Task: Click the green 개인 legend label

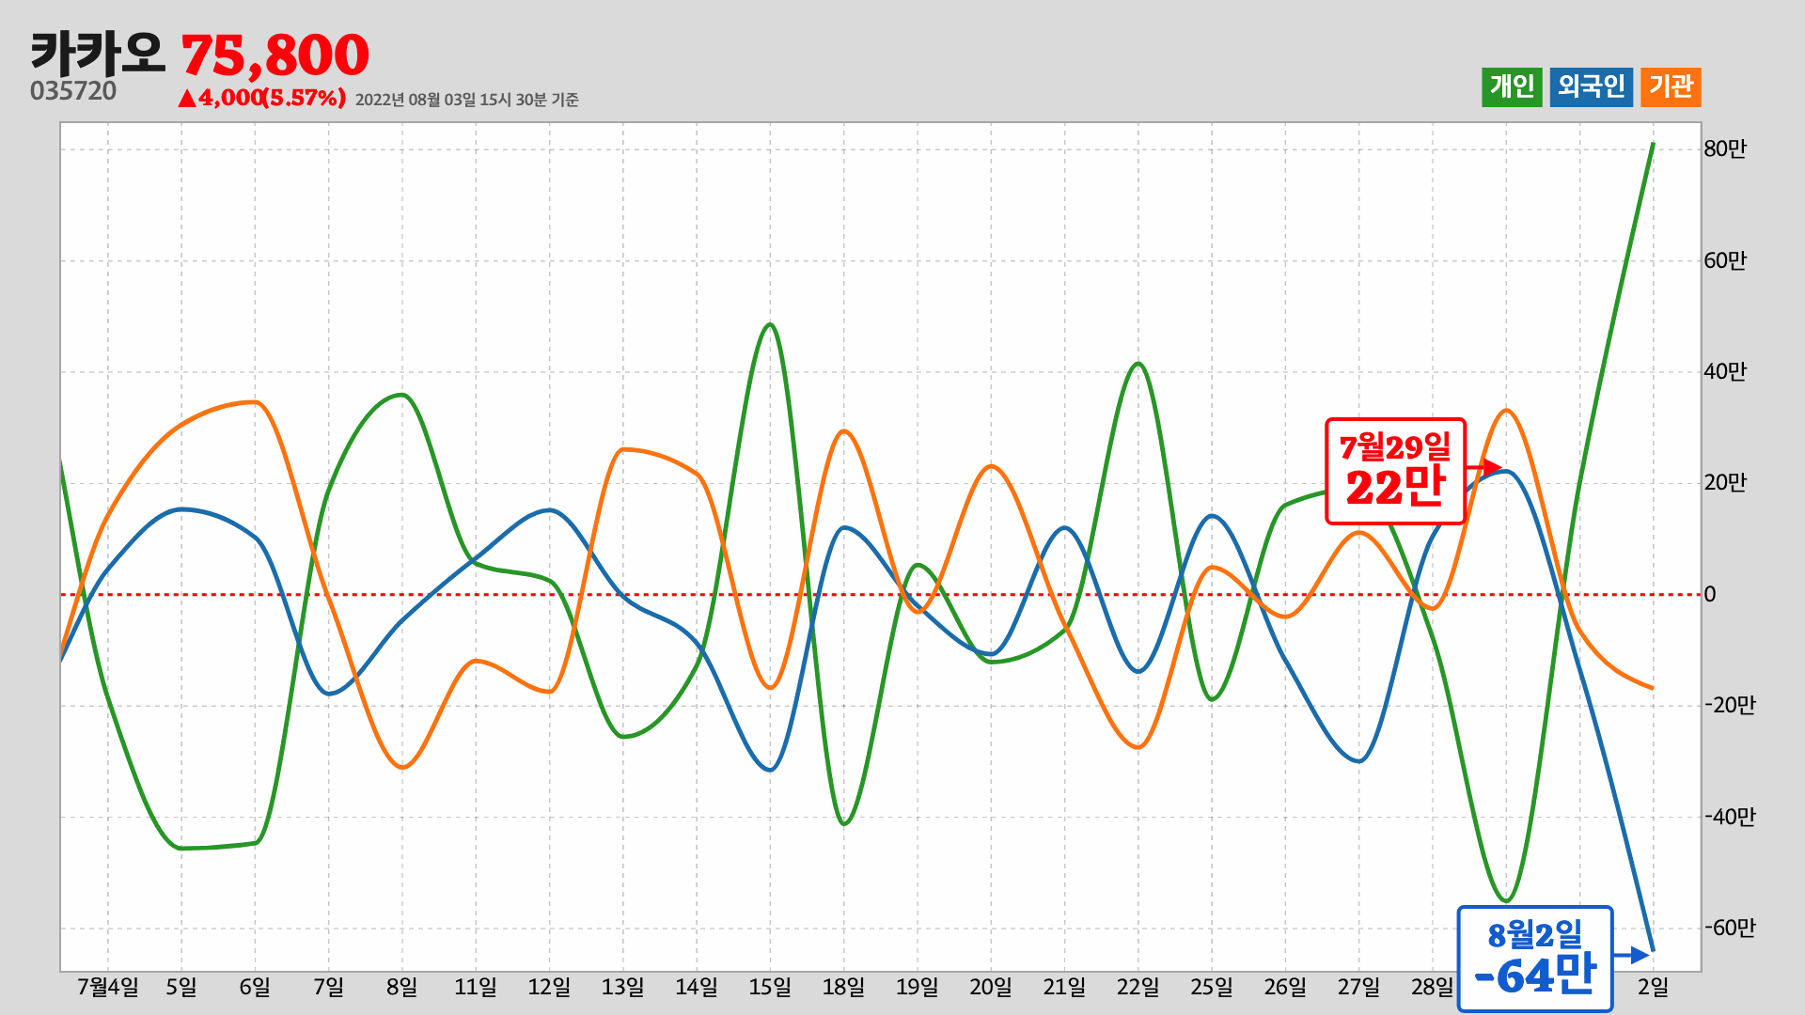Action: coord(1512,87)
